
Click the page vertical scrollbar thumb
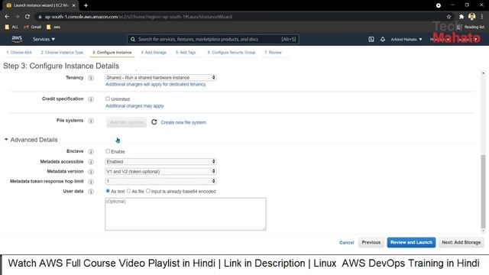click(483, 192)
